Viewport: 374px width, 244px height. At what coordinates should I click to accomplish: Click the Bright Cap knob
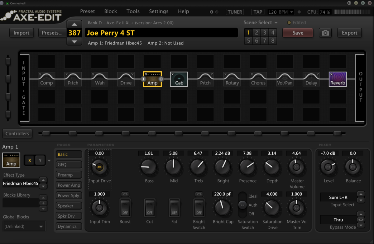tap(223, 208)
